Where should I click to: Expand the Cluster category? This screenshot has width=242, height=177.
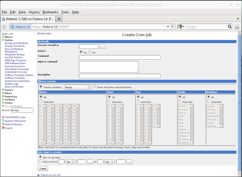(x=3, y=103)
